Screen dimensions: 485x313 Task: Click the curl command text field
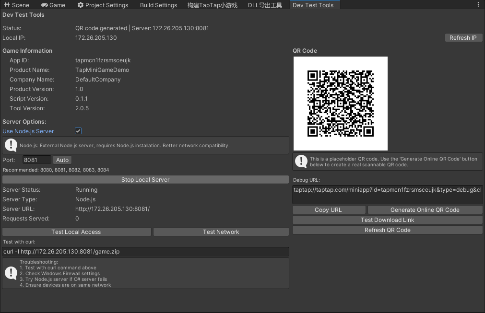(x=145, y=252)
